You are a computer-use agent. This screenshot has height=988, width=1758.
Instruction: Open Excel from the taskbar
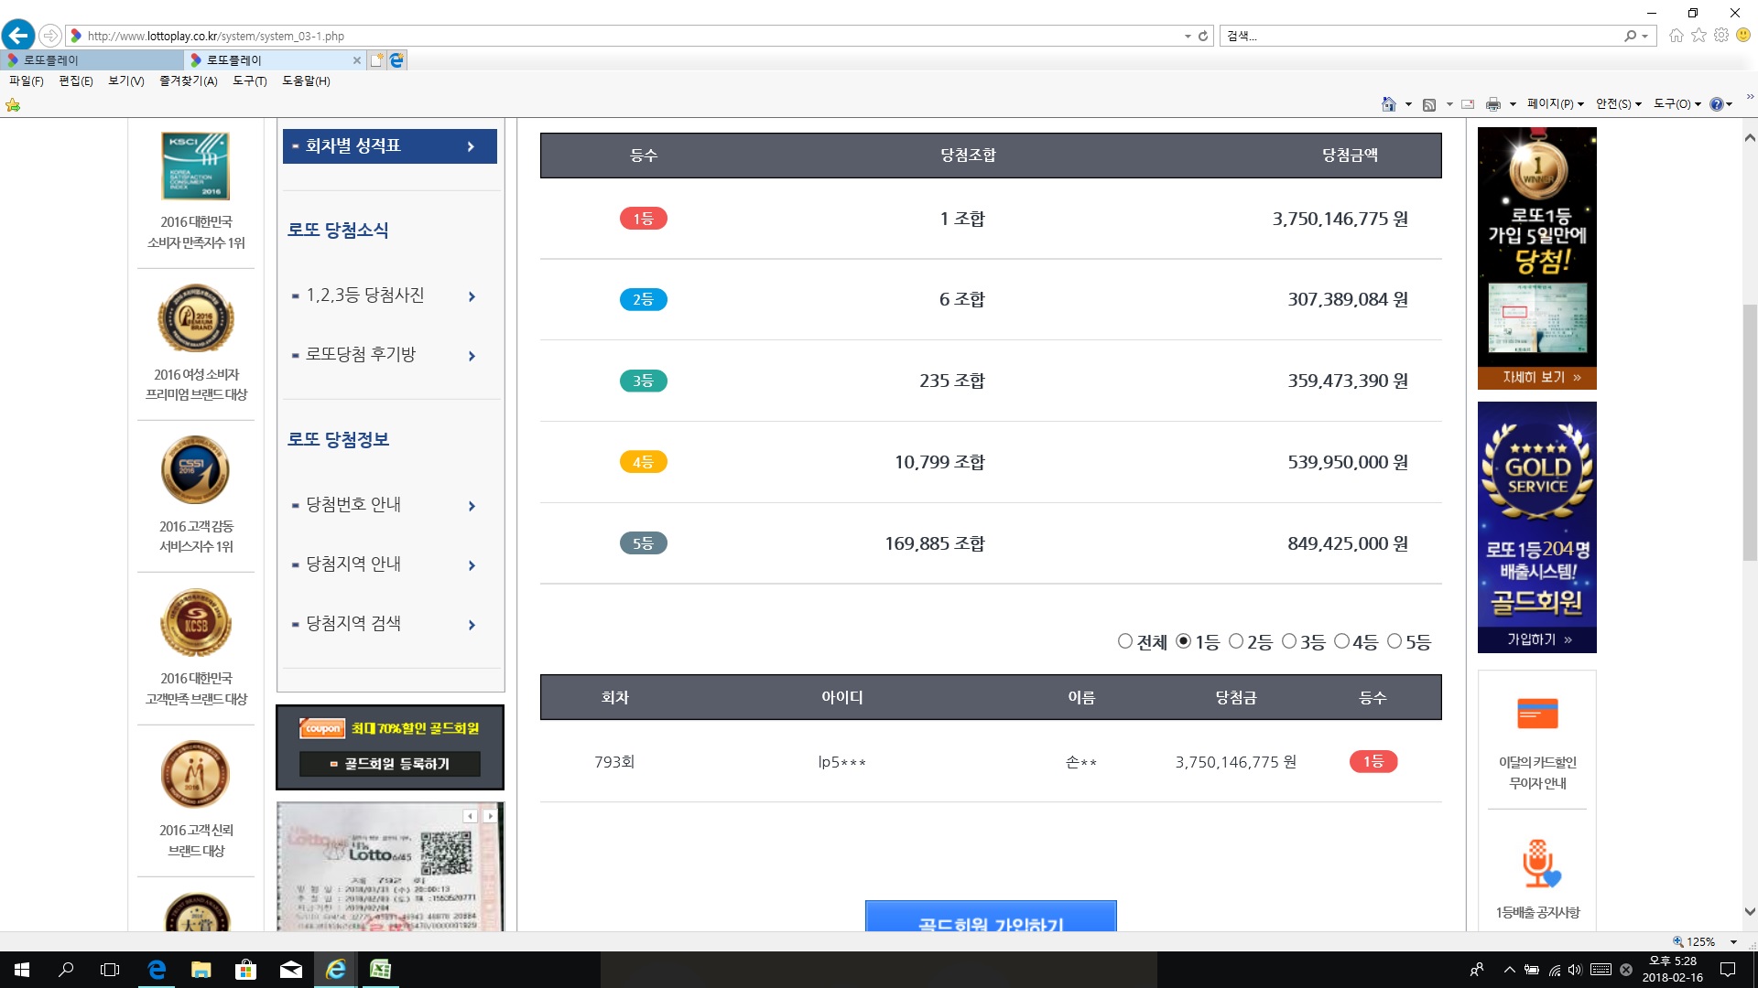(x=380, y=970)
